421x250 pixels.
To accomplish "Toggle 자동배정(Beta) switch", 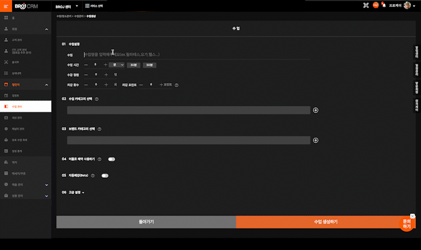I will (105, 175).
